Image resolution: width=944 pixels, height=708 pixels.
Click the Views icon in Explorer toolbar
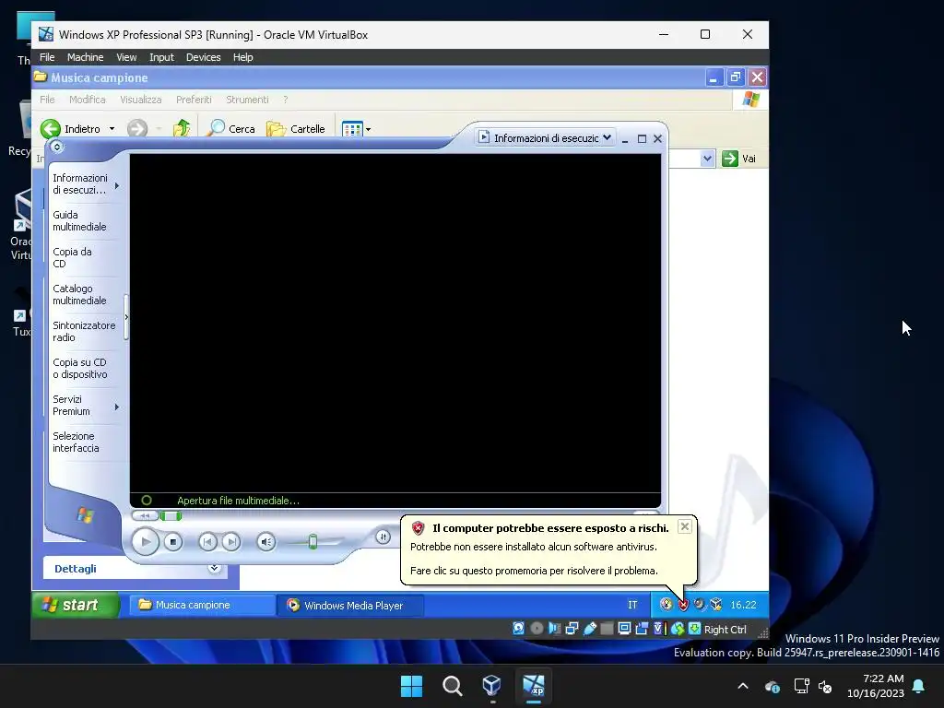[352, 129]
